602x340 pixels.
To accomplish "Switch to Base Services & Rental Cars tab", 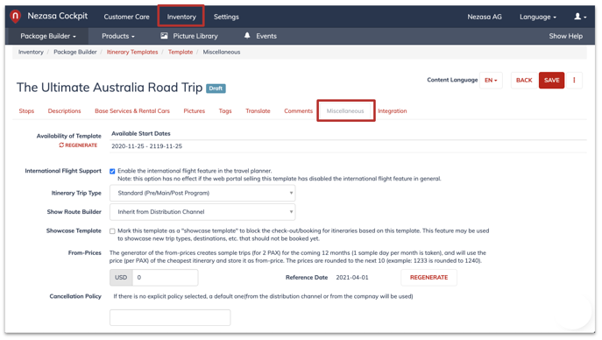I will [x=132, y=111].
